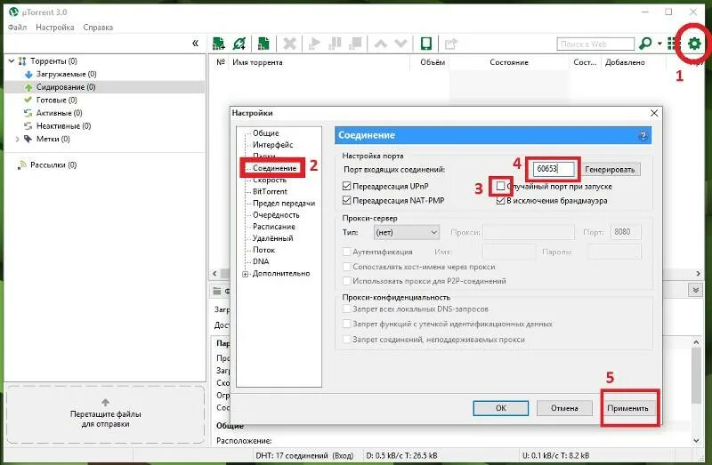The height and width of the screenshot is (465, 712).
Task: Select DNA in settings tree
Action: 261,261
